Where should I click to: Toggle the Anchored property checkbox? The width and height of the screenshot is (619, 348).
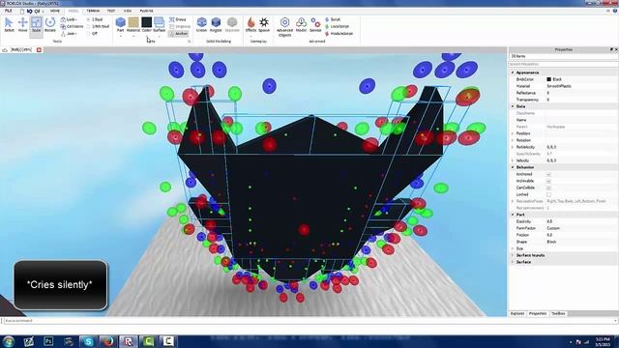coord(548,174)
